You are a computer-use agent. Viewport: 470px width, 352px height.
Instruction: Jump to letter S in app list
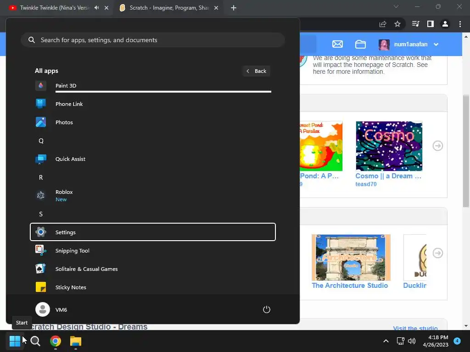tap(41, 214)
